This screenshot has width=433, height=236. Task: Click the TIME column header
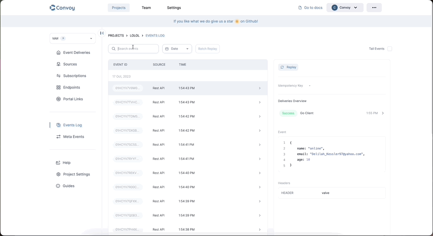(183, 65)
